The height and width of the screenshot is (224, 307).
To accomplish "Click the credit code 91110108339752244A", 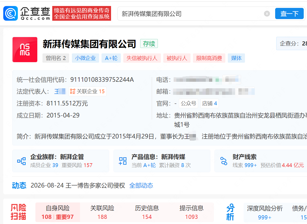I will (x=102, y=80).
